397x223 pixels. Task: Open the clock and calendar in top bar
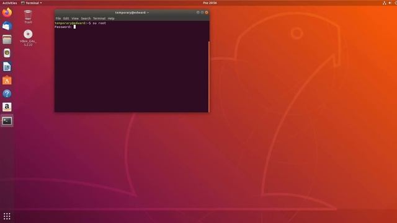point(210,2)
